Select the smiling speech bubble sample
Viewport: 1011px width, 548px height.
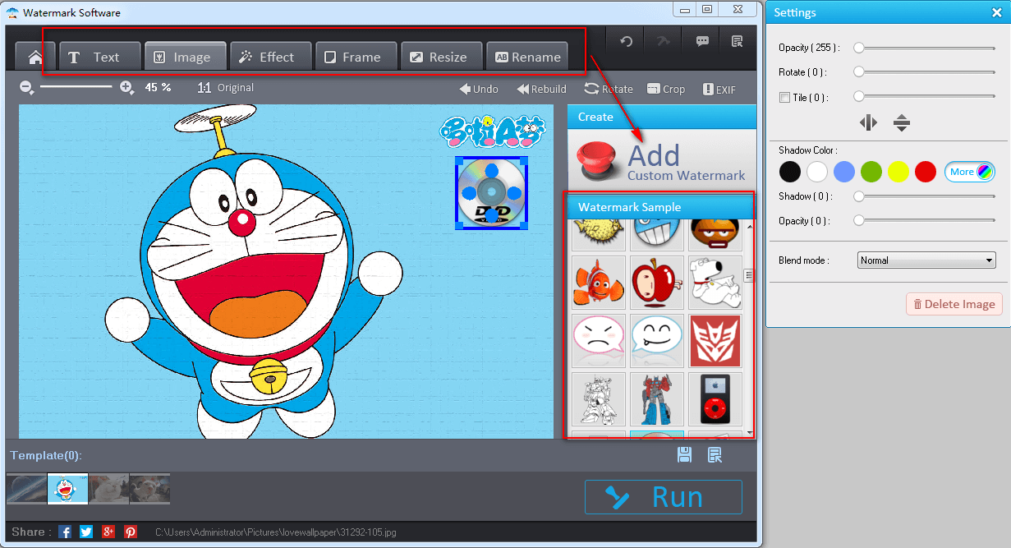[x=657, y=341]
